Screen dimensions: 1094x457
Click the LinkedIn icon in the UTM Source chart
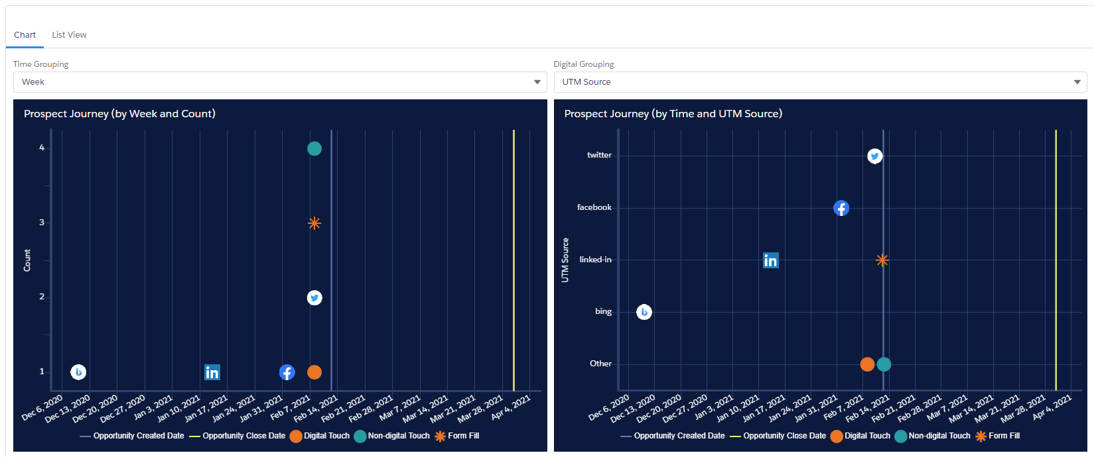coord(770,260)
